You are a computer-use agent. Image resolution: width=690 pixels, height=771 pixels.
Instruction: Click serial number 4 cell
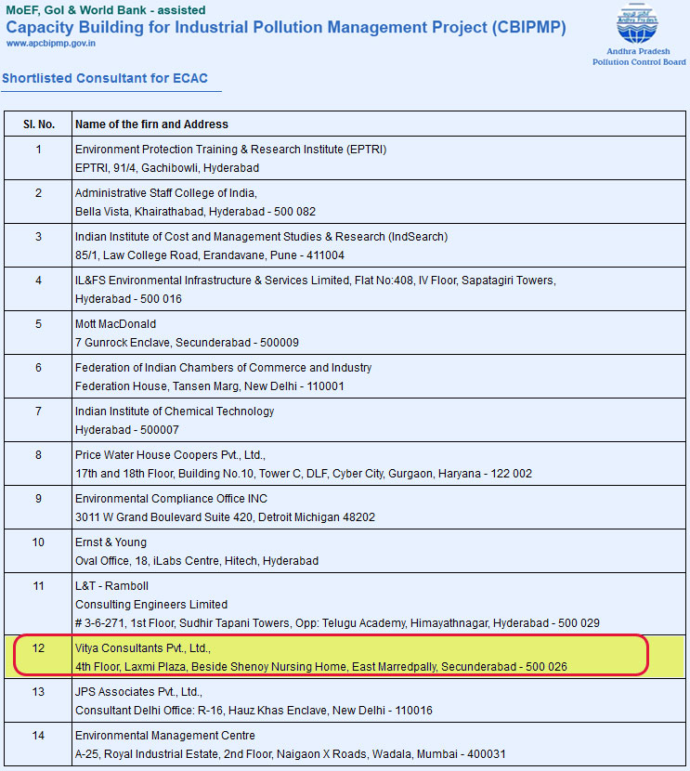38,290
